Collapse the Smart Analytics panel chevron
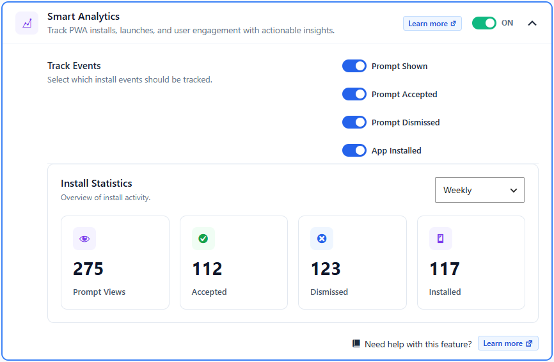 532,23
